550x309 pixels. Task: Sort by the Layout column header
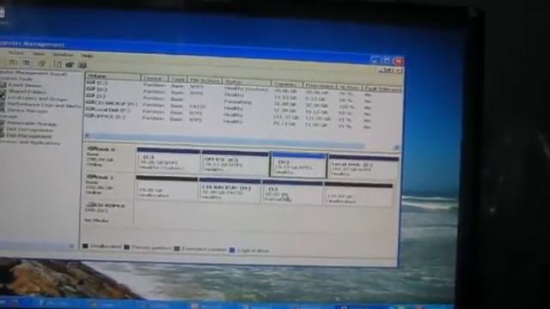coord(155,78)
